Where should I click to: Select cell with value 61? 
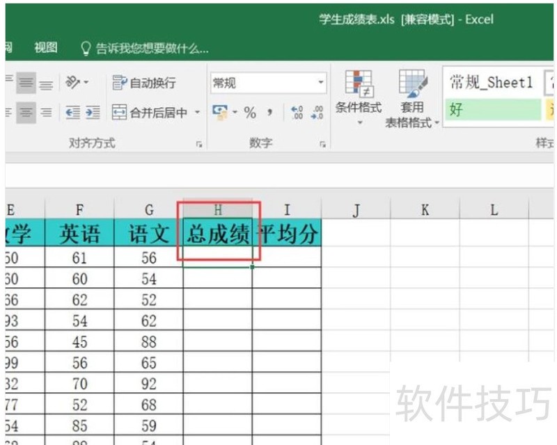[x=79, y=257]
